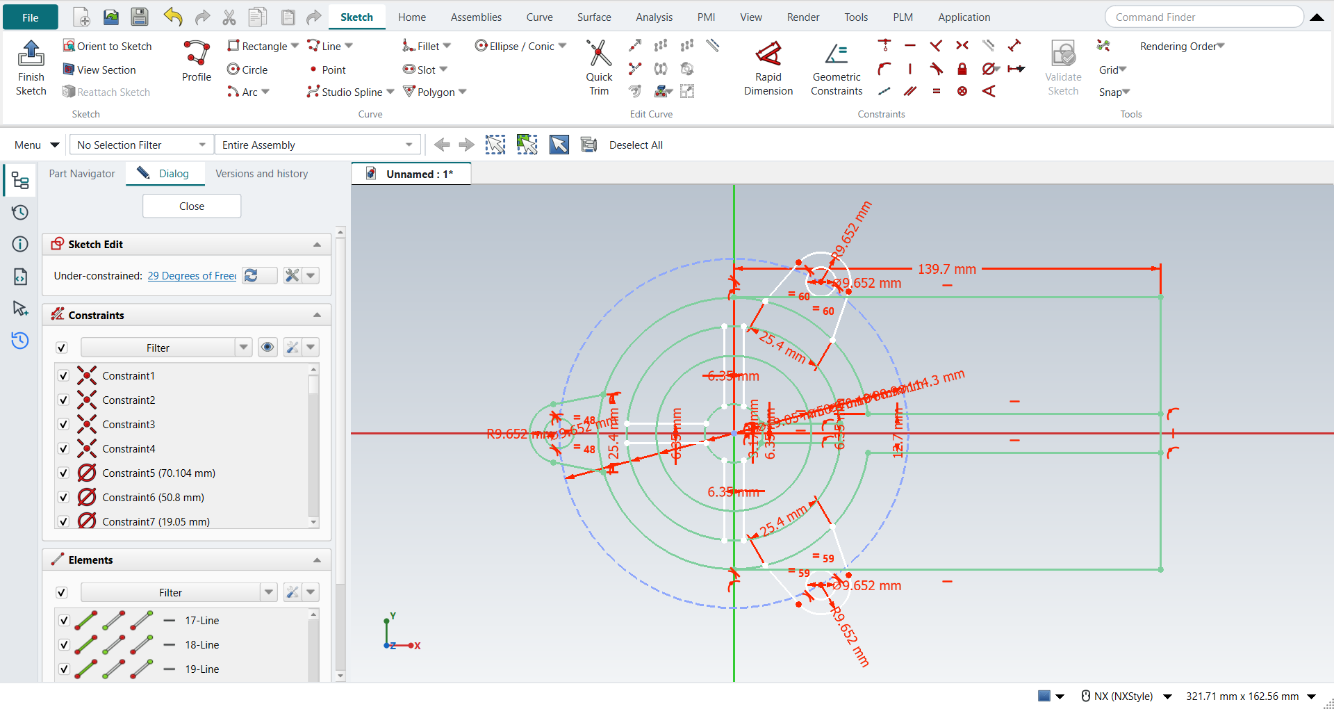Click the red lock constraint icon
This screenshot has width=1334, height=709.
pyautogui.click(x=962, y=69)
